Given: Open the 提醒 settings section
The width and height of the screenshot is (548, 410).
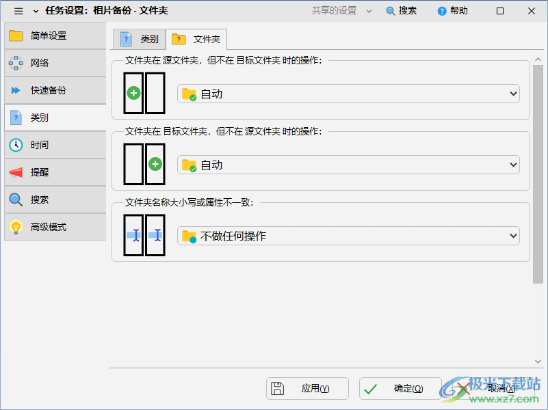Looking at the screenshot, I should (55, 172).
